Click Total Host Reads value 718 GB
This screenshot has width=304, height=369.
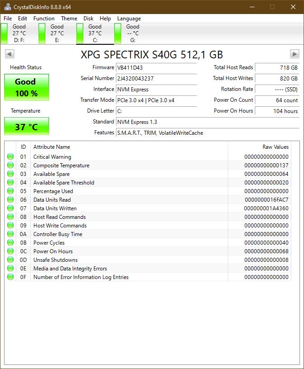tap(277, 67)
